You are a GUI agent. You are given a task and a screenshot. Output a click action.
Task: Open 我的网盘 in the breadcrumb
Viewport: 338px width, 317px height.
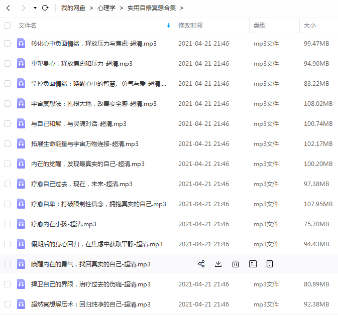click(x=73, y=8)
